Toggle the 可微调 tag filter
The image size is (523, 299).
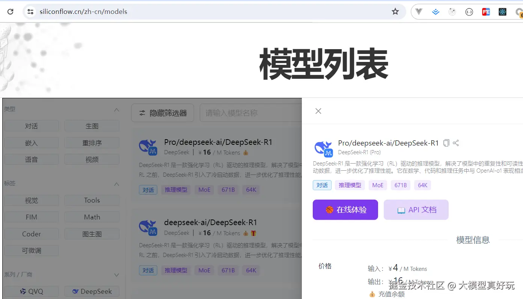(x=32, y=251)
